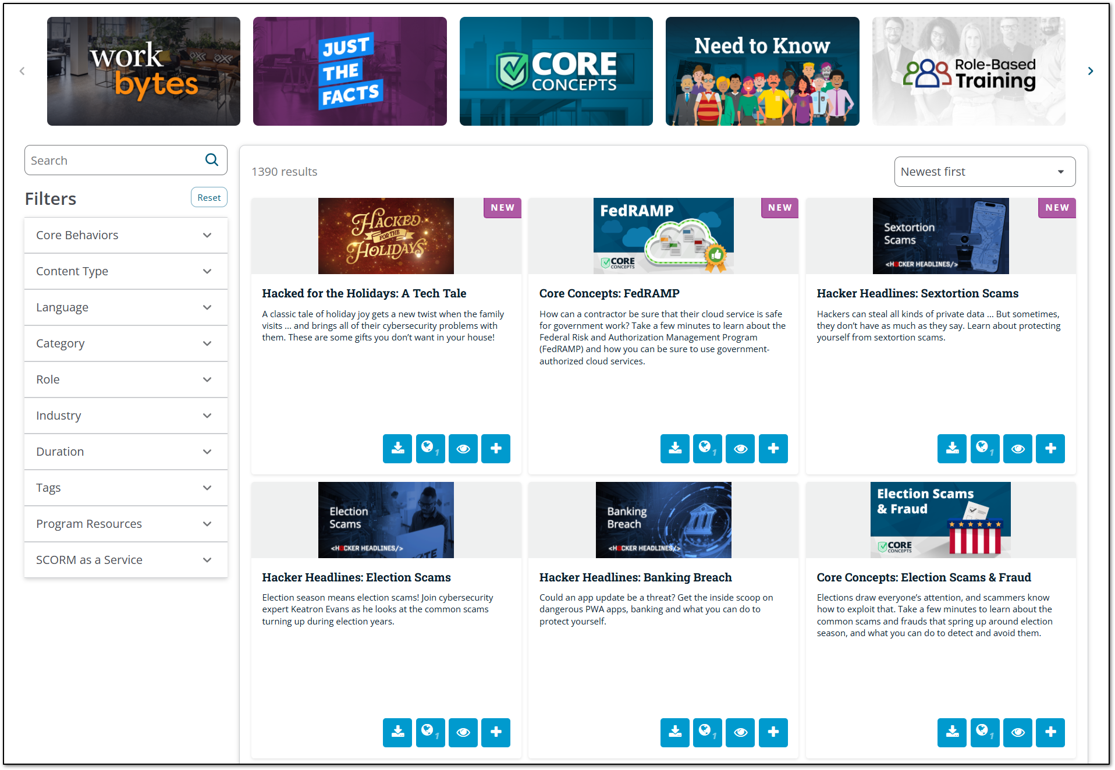Open the Hacker Headlines: Banking Breach title

point(635,577)
